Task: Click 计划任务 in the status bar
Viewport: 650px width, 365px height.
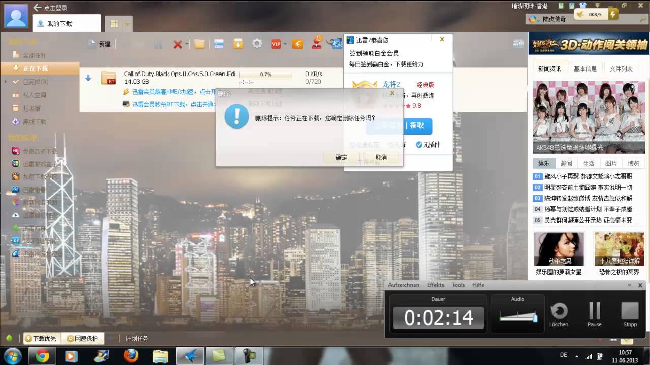Action: pos(137,339)
